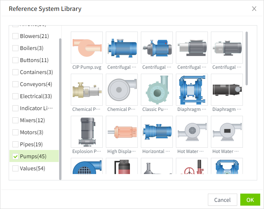Close the Reference System Library dialog
Viewport: 264px width, 209px height.
pos(254,9)
